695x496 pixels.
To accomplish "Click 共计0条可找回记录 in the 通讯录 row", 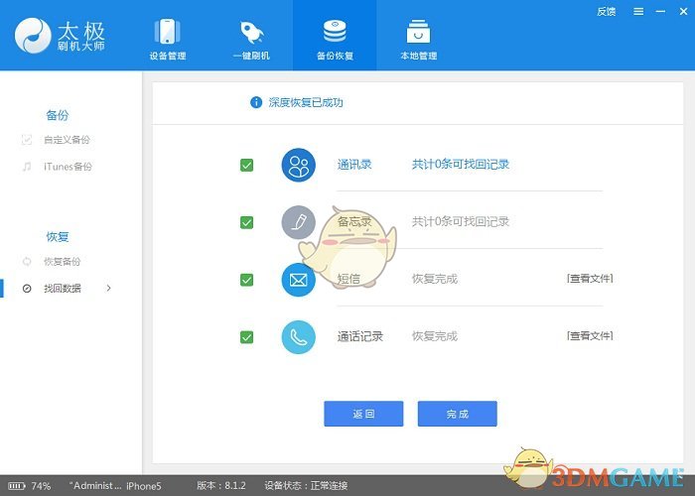I will click(461, 165).
